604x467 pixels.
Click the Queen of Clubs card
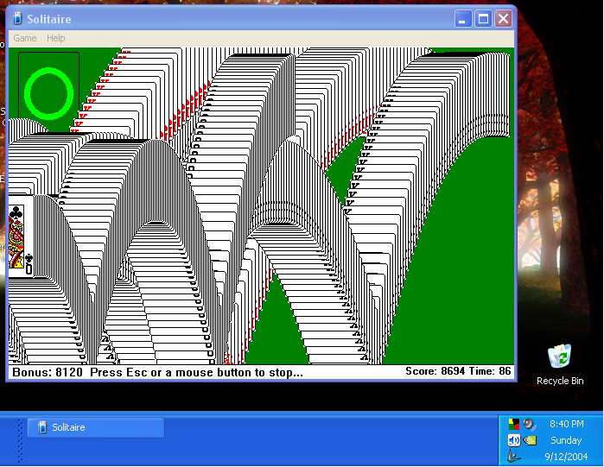click(17, 237)
